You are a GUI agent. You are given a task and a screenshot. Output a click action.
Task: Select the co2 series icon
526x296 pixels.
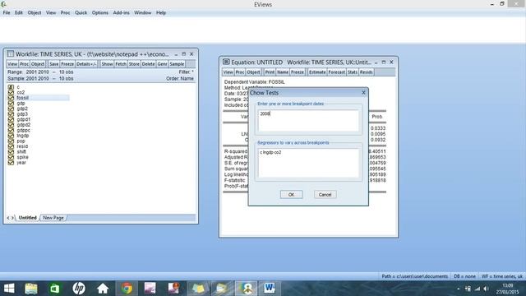coord(11,92)
